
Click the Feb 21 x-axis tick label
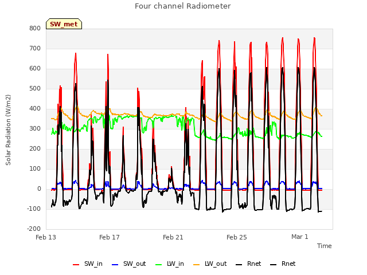pos(173,237)
